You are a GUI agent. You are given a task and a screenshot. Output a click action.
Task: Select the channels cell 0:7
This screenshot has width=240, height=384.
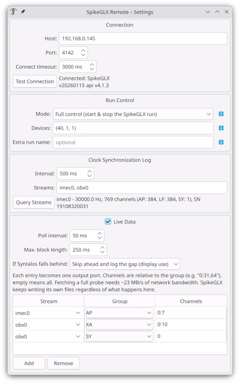tap(191, 313)
